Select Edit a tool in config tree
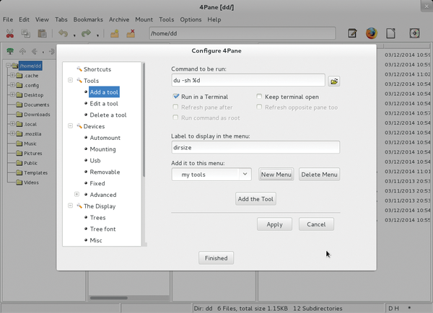This screenshot has height=313, width=433. [104, 104]
